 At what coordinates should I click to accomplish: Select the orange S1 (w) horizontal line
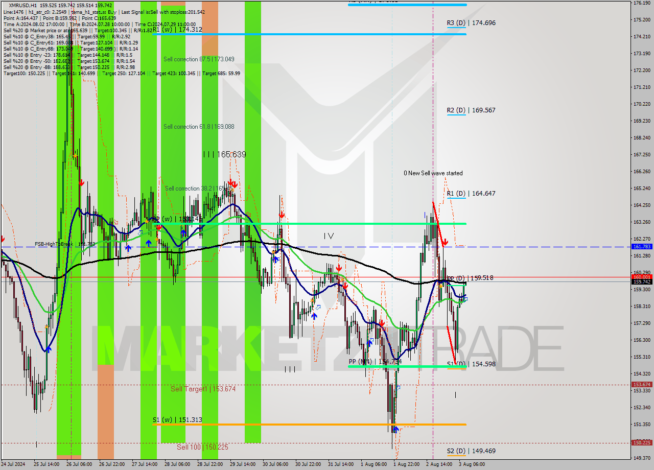click(309, 425)
